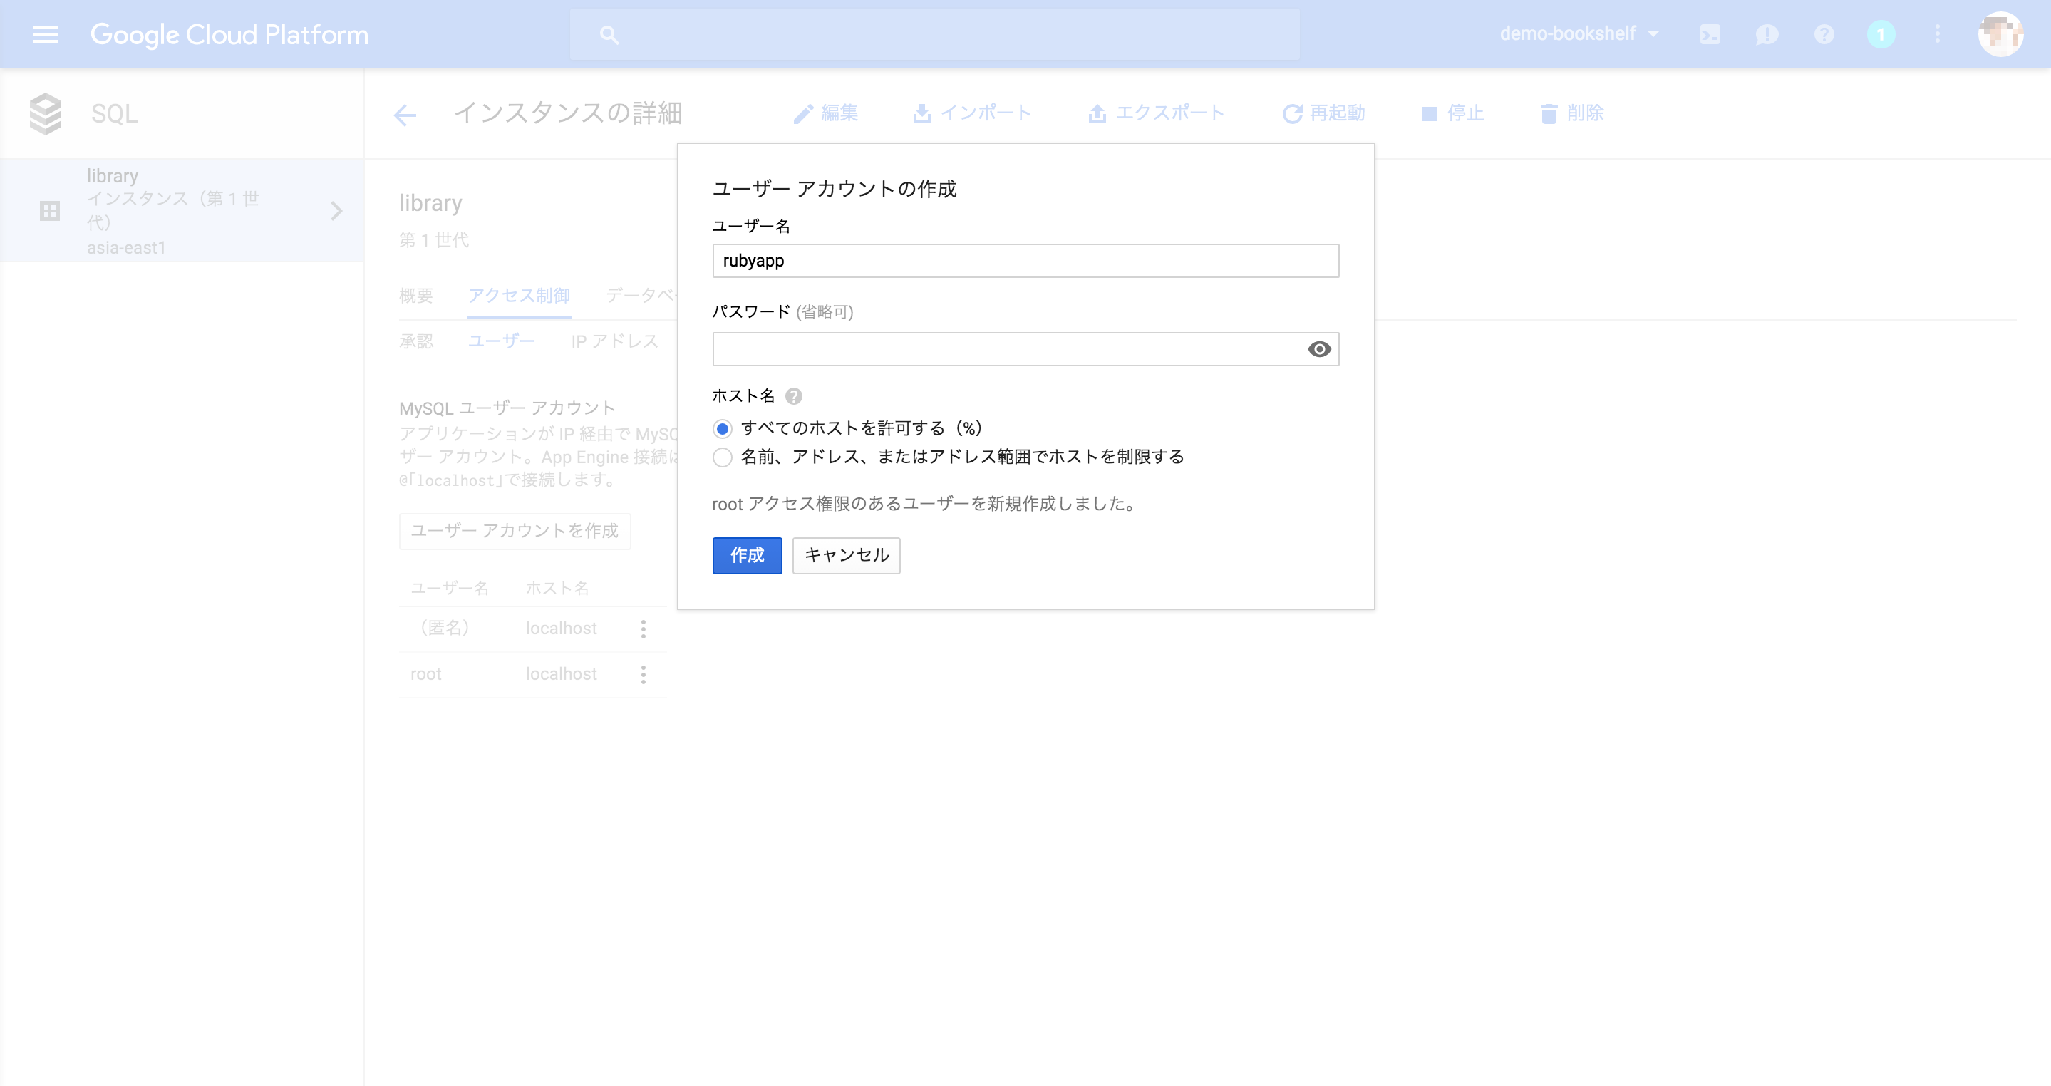Select すべてのホストを許可する radio option
Viewport: 2051px width, 1086px height.
(x=722, y=428)
